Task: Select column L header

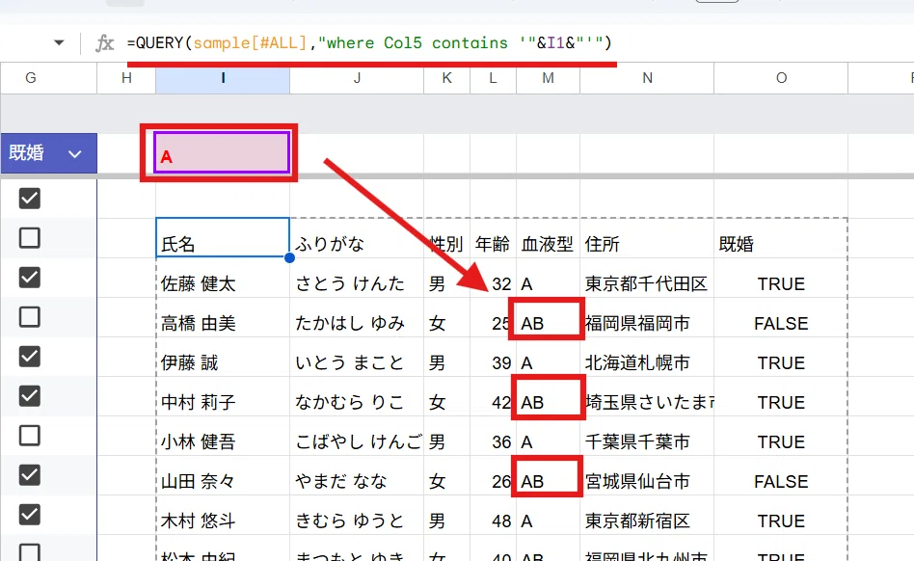Action: point(493,78)
